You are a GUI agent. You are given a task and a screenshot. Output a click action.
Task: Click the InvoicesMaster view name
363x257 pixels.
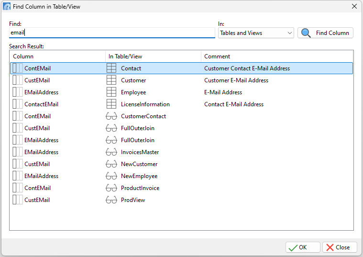(140, 152)
